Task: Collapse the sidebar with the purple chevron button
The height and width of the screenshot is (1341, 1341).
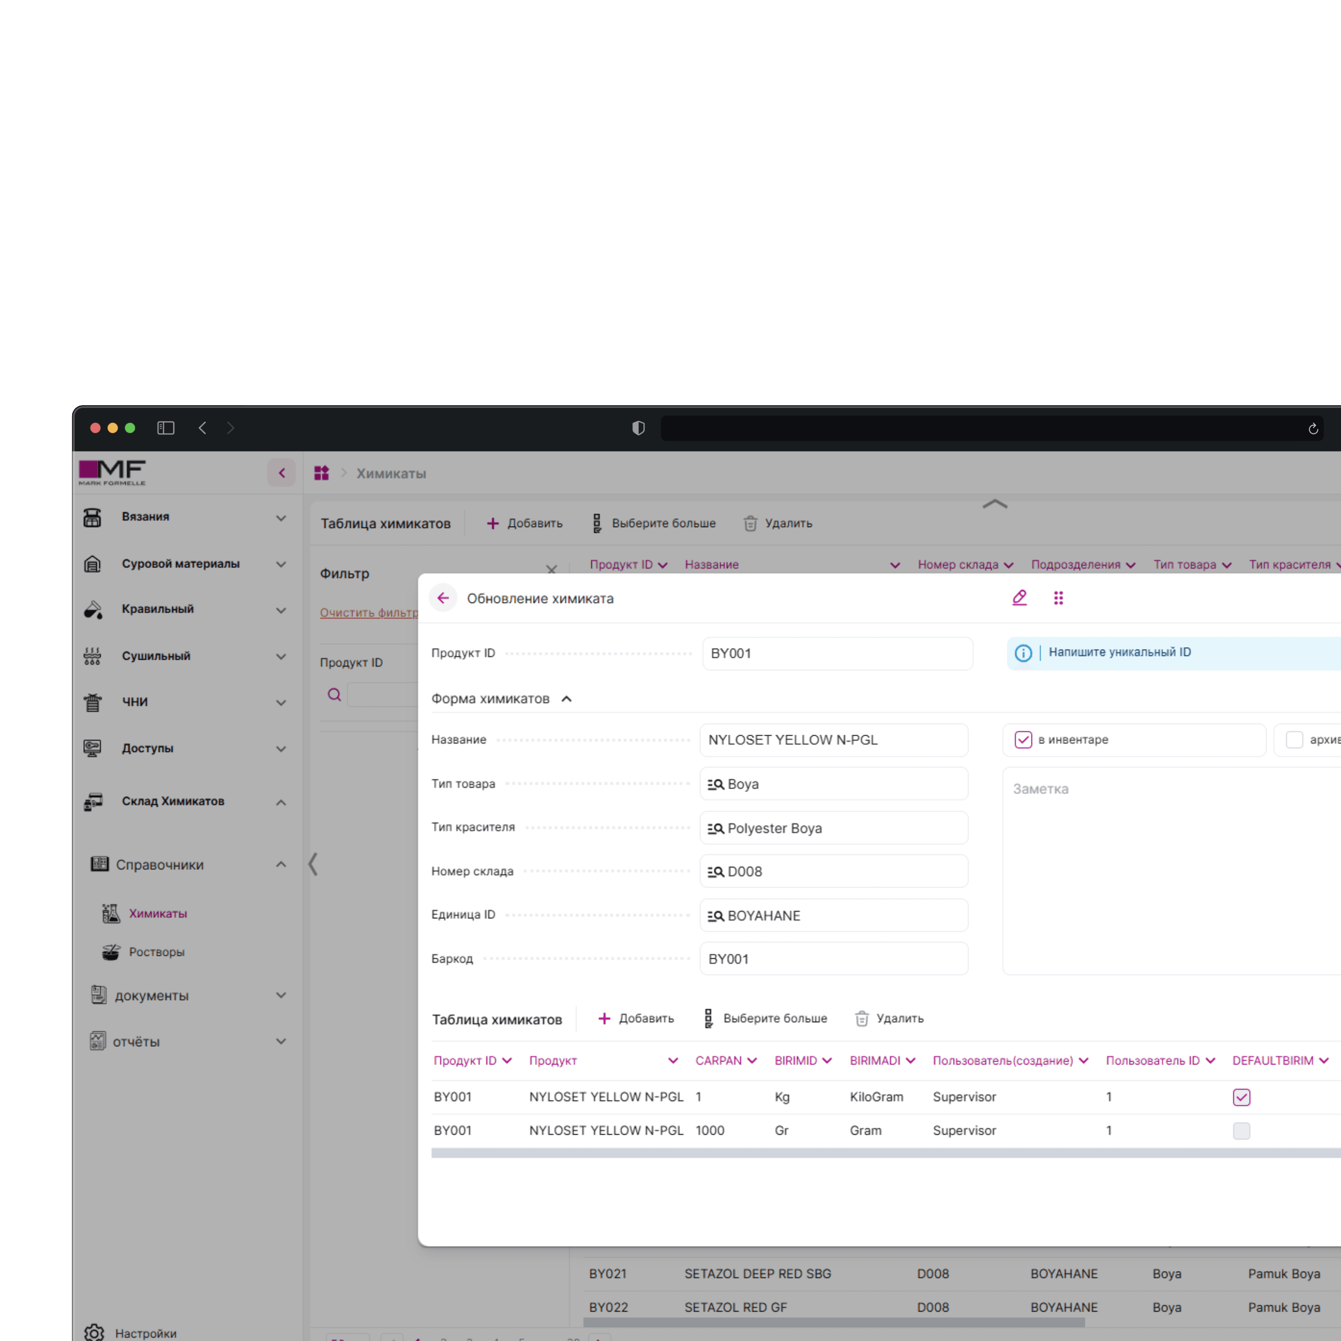Action: (x=282, y=474)
